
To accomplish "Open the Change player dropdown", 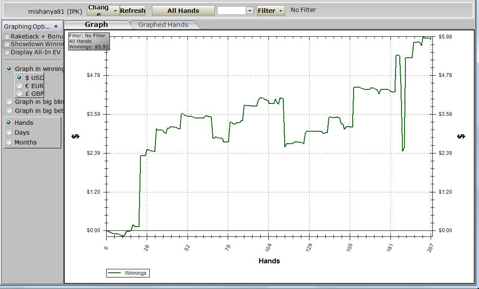I will point(103,11).
